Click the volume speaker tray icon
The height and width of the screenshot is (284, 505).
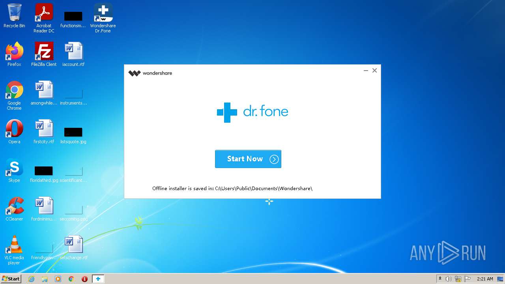pos(449,279)
